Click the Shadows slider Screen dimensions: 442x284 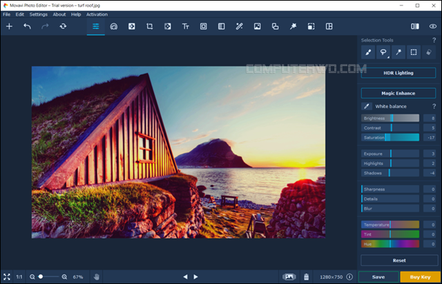[390, 173]
